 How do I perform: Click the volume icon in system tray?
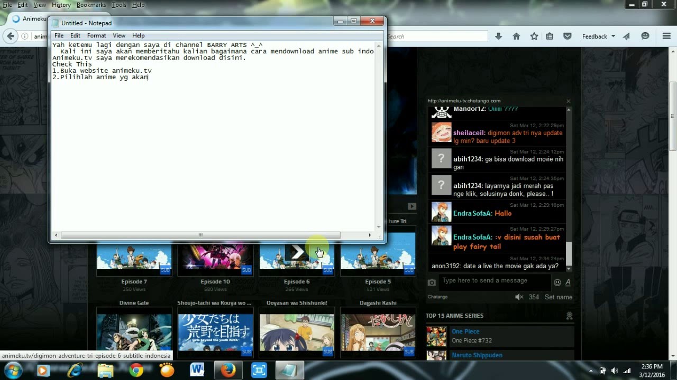click(x=615, y=370)
